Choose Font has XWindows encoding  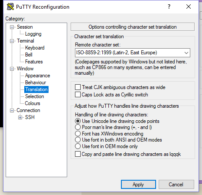[78, 133]
